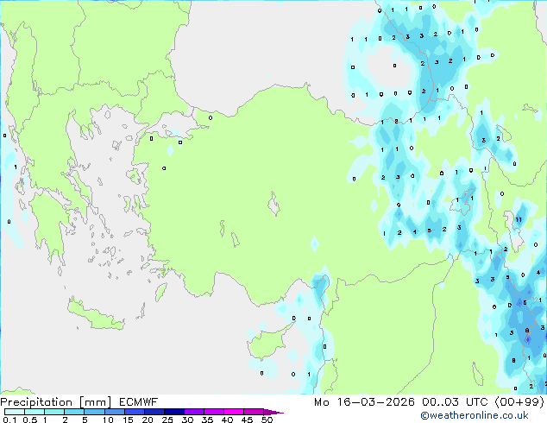Click the 0.1–0.5 mm legend swatch
Image resolution: width=547 pixels, height=423 pixels.
click(x=15, y=412)
